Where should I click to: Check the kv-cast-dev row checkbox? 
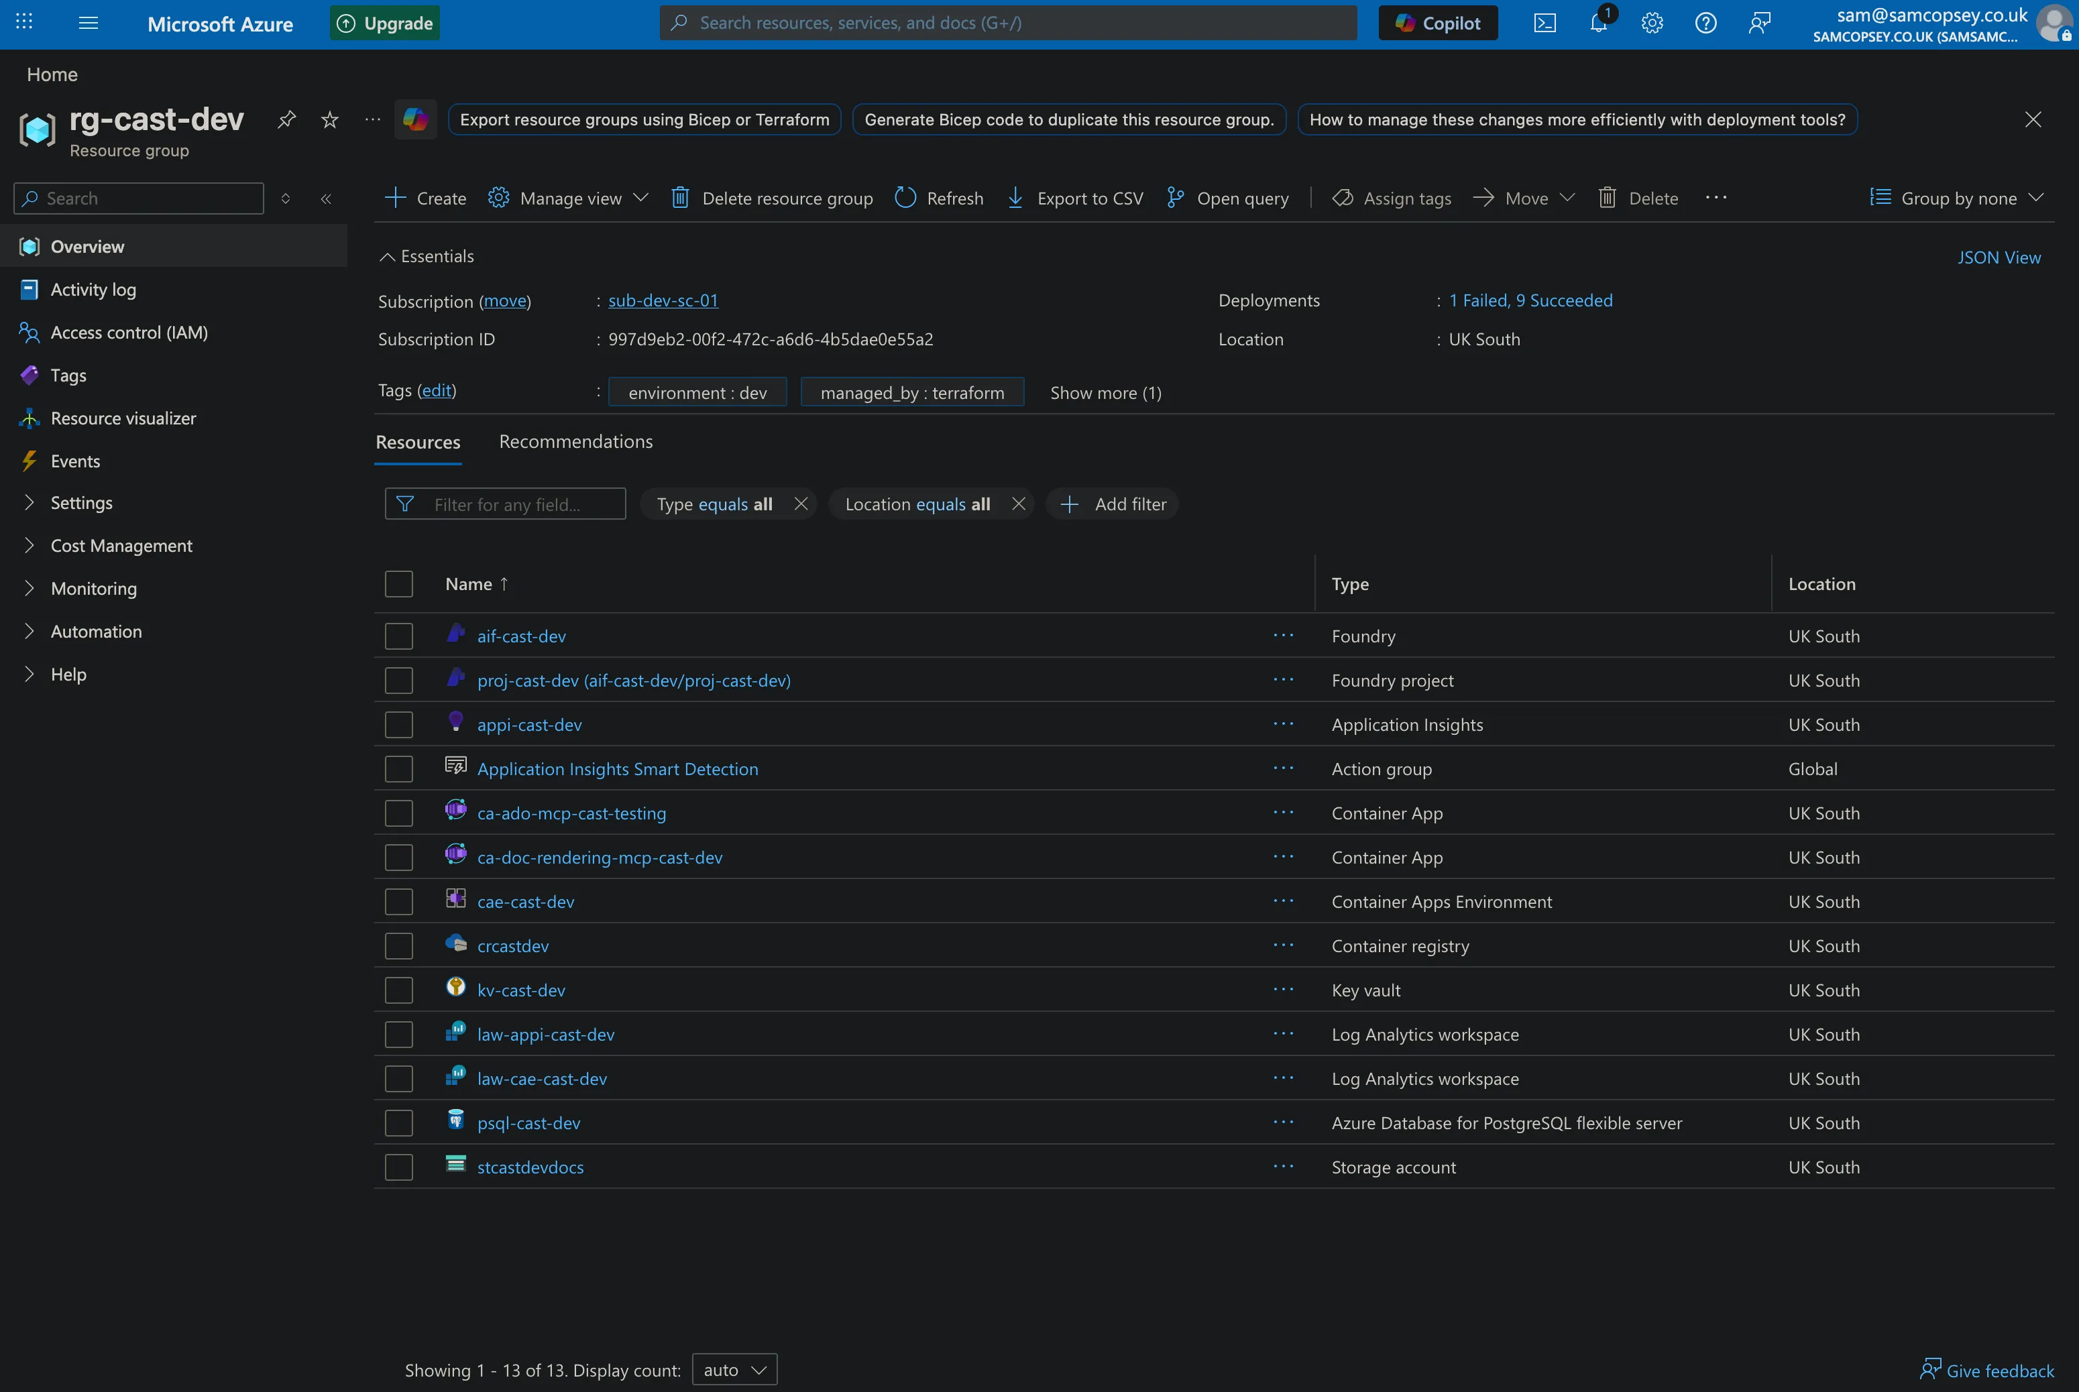point(398,989)
